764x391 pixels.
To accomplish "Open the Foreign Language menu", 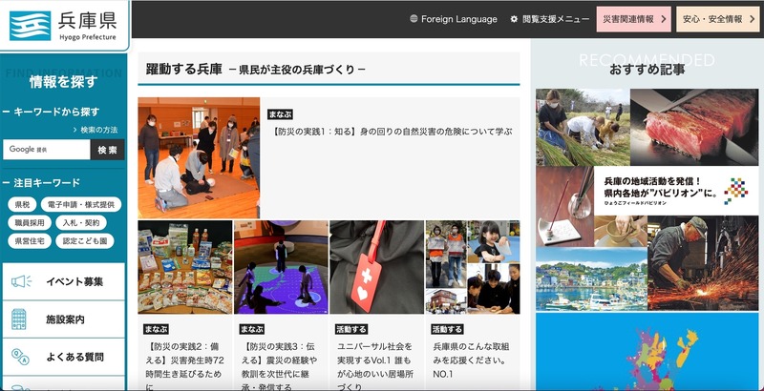I will coord(454,19).
